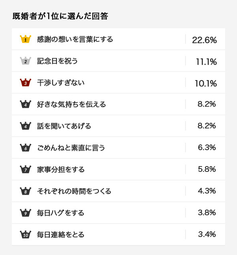
Task: Click the 11.1% percentage value
Action: point(206,62)
